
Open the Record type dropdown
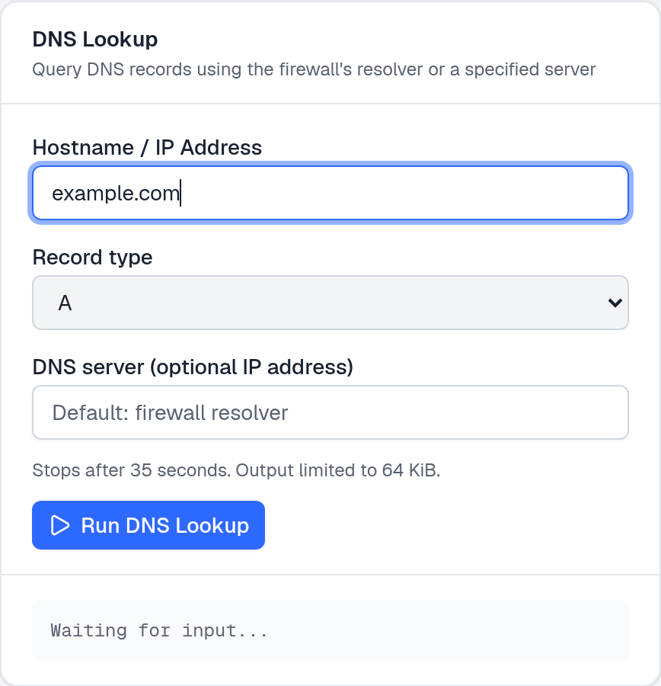pyautogui.click(x=330, y=303)
